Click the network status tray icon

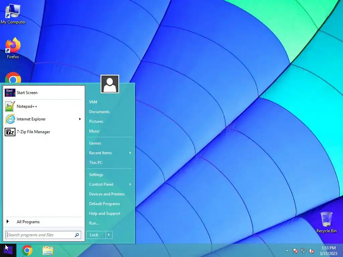click(303, 251)
